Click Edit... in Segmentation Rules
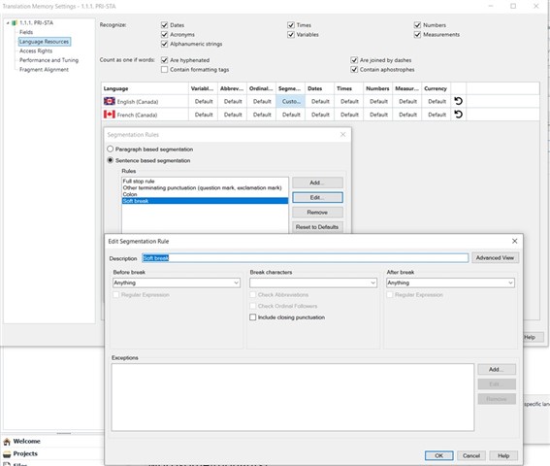Screen dimensions: 550x466 [x=317, y=197]
